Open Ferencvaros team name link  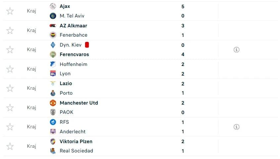pyautogui.click(x=74, y=54)
